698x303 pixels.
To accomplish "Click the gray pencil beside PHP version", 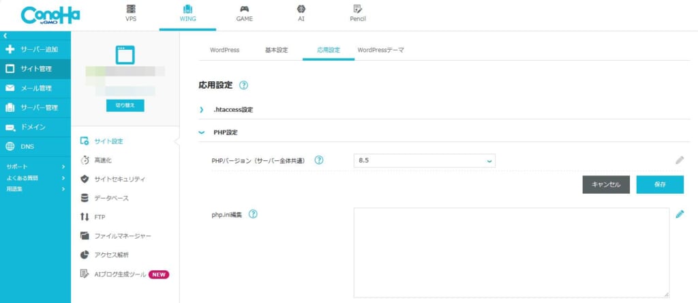I will coord(680,160).
